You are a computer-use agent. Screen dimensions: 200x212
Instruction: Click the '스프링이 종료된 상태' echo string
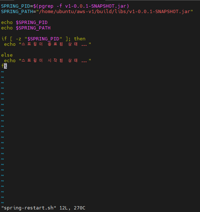tap(55, 44)
